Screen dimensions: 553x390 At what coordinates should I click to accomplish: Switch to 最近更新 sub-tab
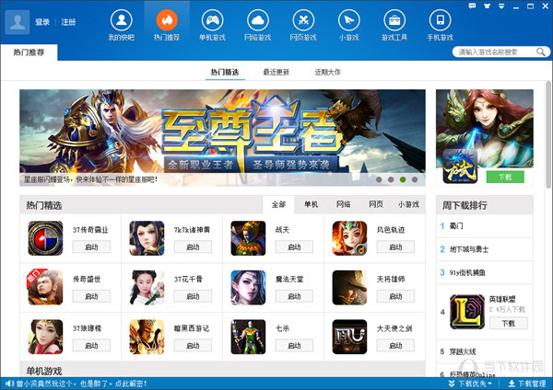point(276,72)
